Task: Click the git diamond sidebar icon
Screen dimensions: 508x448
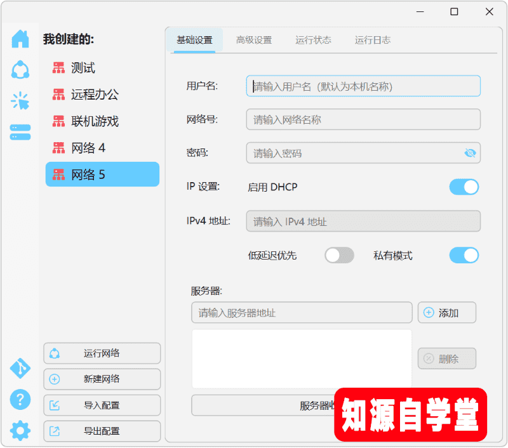Action: [20, 368]
